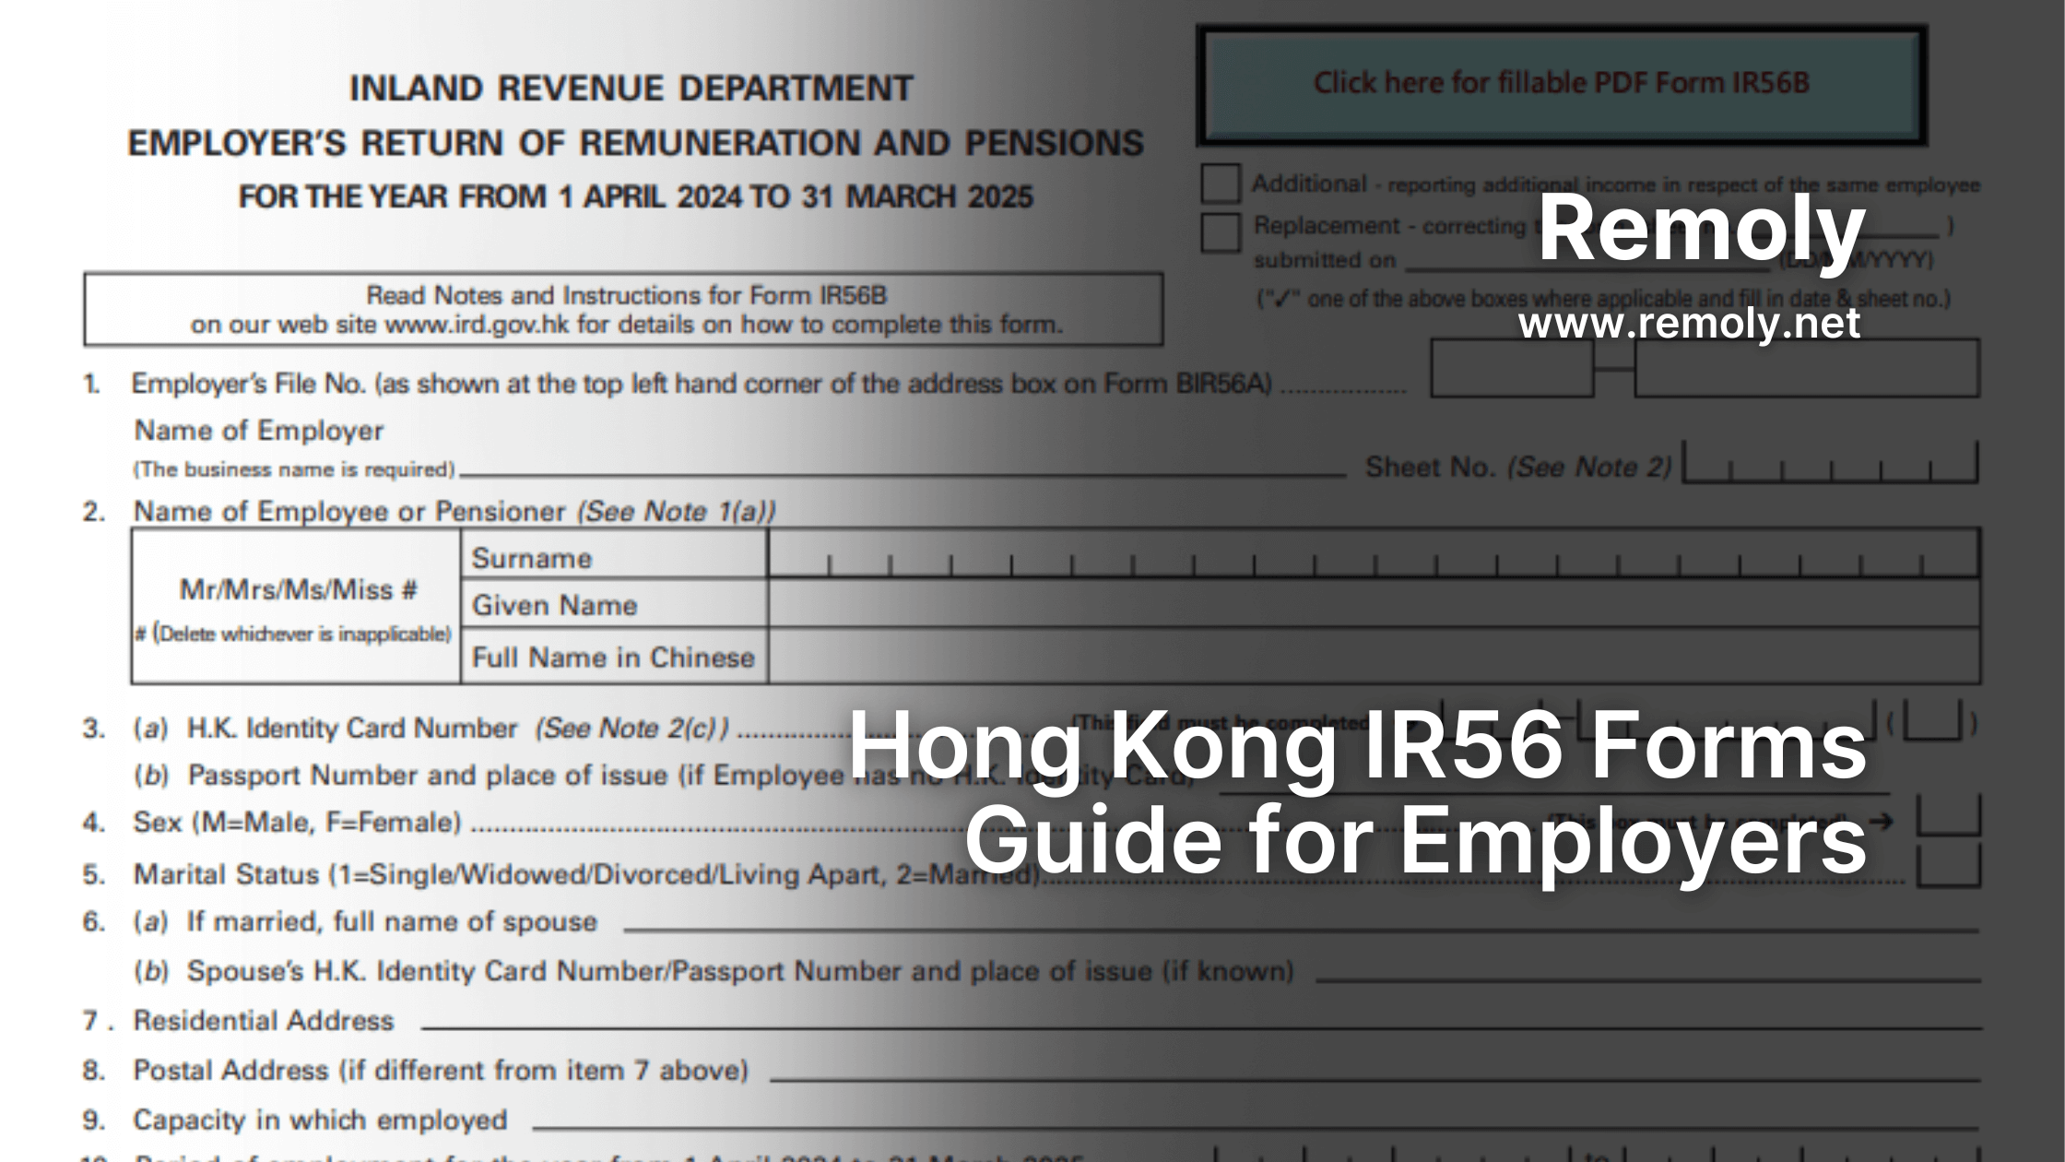Click the Surname entry field
2065x1162 pixels.
pos(1374,555)
